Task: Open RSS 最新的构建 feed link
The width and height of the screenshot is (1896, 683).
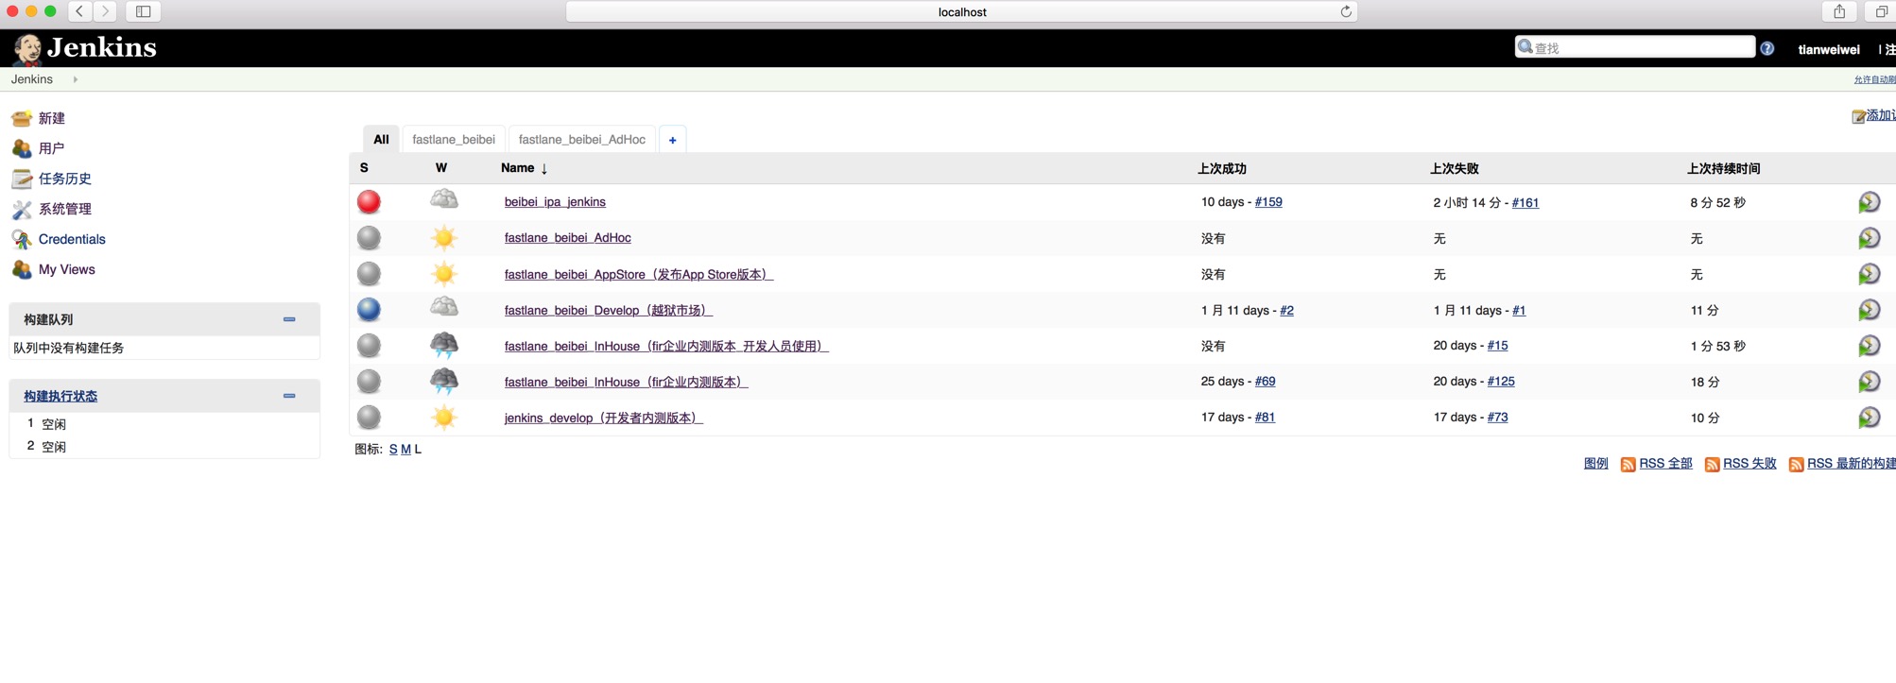Action: [1851, 464]
